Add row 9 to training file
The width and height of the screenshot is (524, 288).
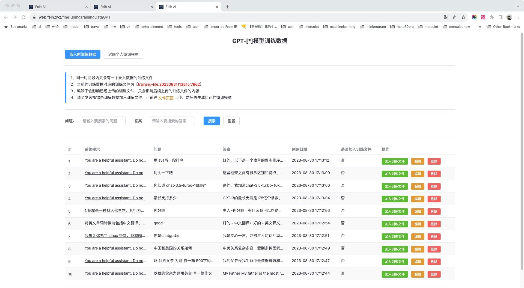395,262
